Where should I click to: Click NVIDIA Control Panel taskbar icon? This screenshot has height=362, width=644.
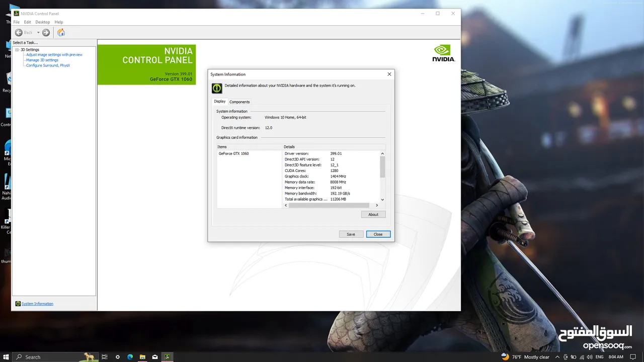tap(168, 357)
